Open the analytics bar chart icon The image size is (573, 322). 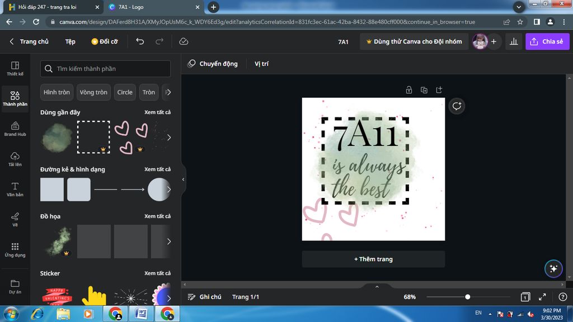[513, 41]
